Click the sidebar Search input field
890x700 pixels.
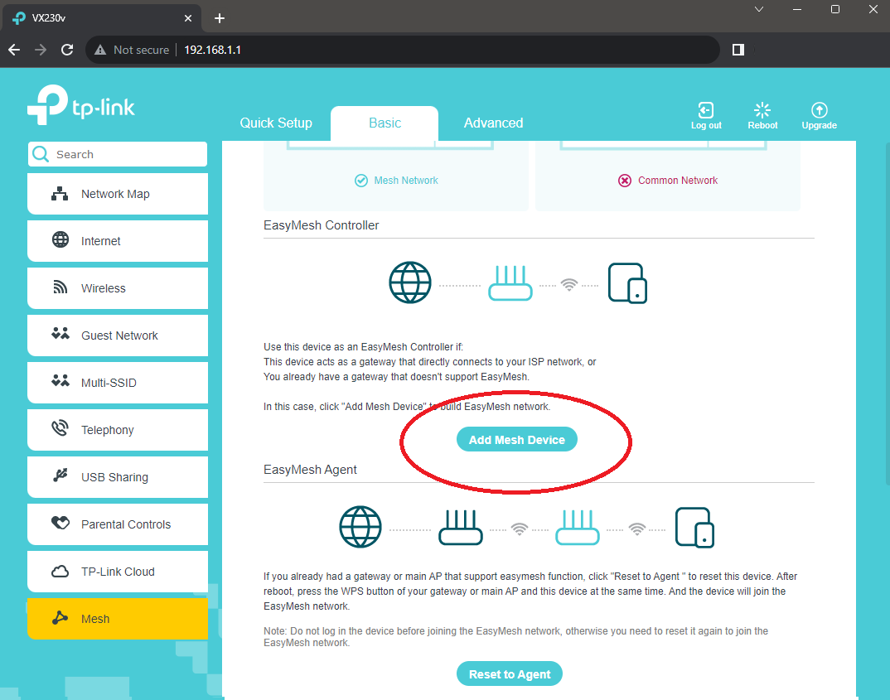point(124,154)
